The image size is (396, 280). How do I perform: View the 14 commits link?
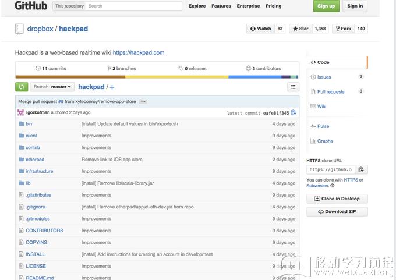(x=51, y=69)
